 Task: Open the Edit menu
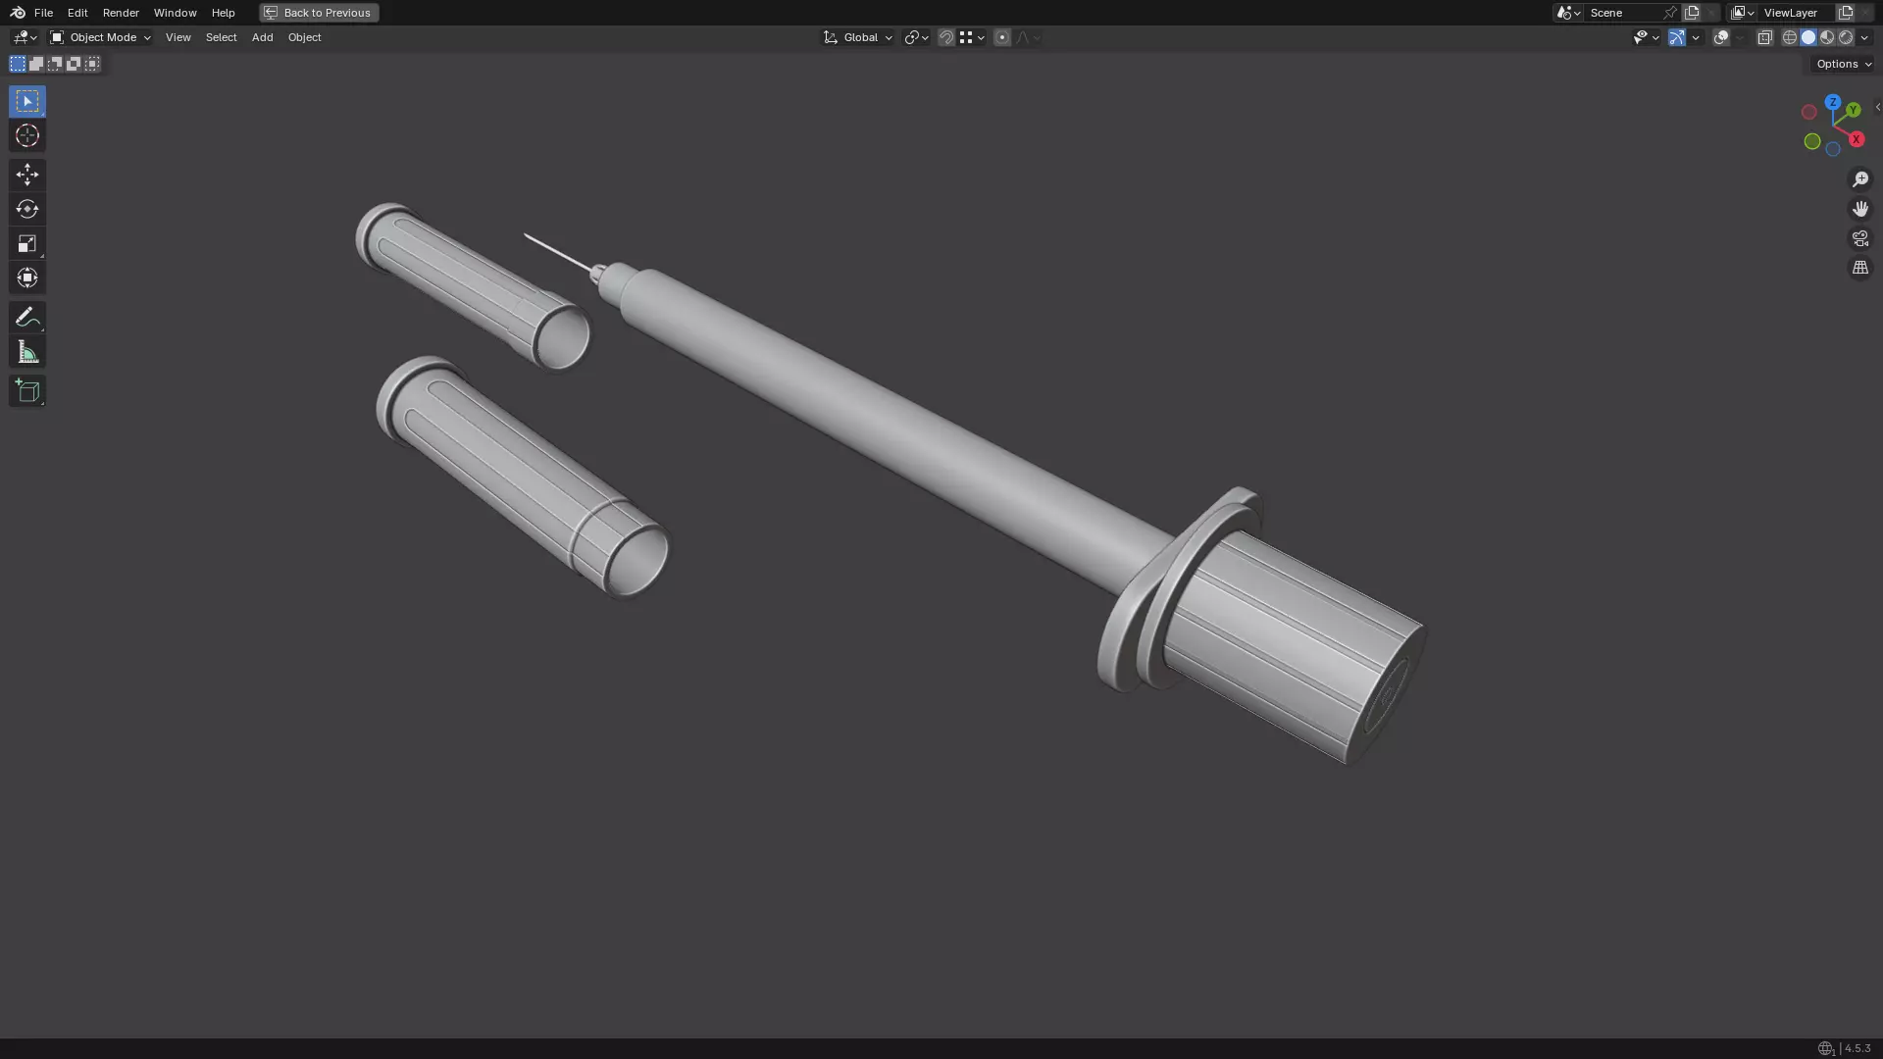click(x=77, y=13)
